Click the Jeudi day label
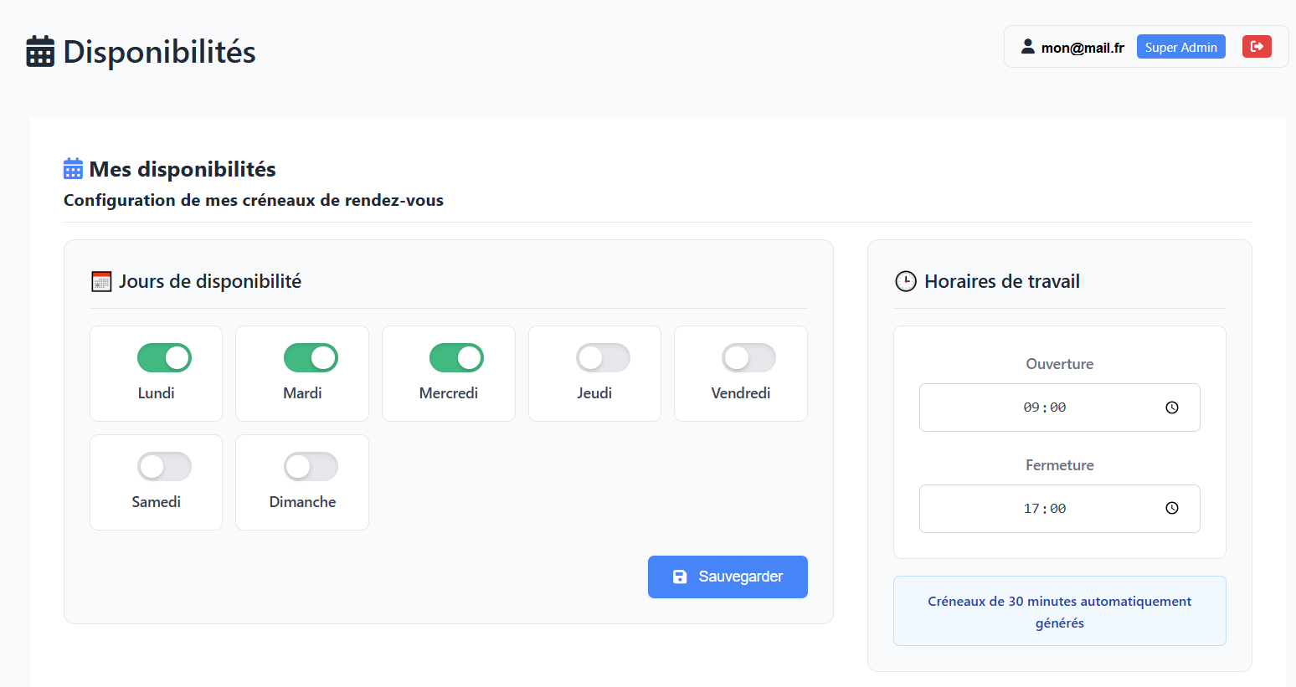The image size is (1296, 687). pos(594,393)
